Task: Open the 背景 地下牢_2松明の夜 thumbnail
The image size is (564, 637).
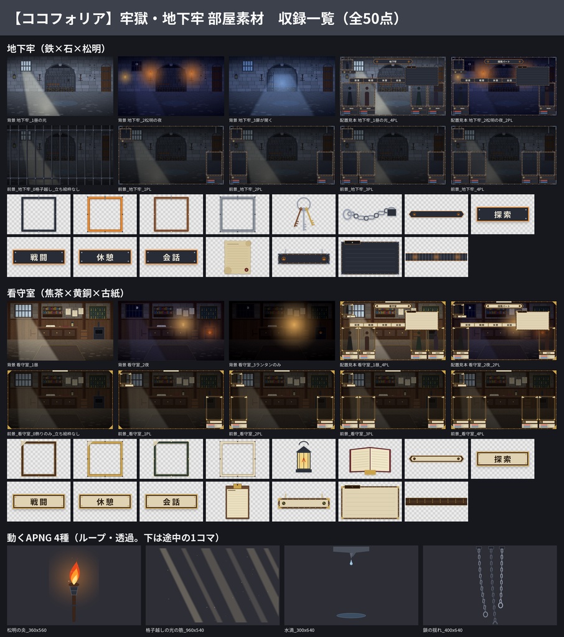Action: pos(171,86)
